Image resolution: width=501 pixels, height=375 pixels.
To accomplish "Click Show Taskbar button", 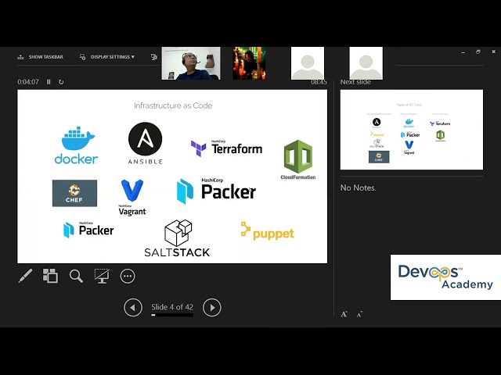I will click(40, 57).
